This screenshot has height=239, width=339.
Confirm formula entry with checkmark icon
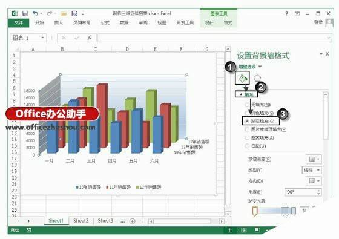(x=77, y=38)
